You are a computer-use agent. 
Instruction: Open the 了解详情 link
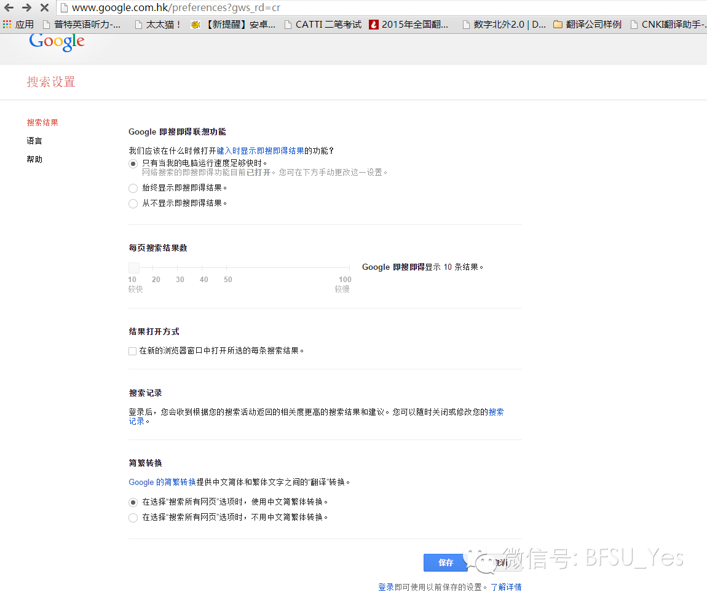coord(506,588)
